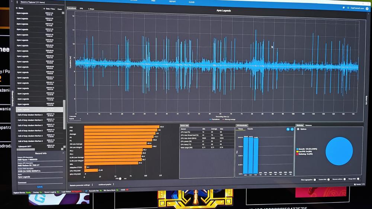Click the capture list horizontal scrollbar
Image resolution: width=372 pixels, height=209 pixels.
coord(26,149)
